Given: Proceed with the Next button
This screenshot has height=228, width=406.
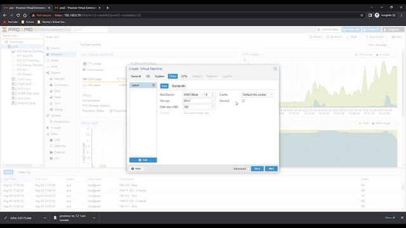Looking at the screenshot, I should (271, 169).
